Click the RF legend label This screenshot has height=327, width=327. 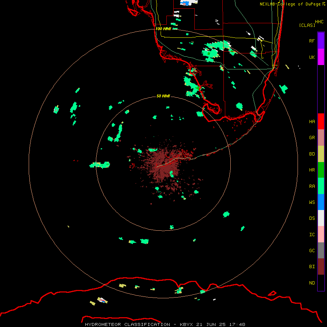[x=312, y=41]
